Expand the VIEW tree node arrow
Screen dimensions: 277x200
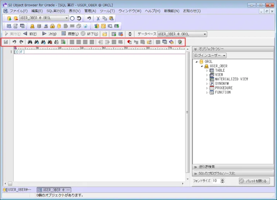(x=207, y=75)
